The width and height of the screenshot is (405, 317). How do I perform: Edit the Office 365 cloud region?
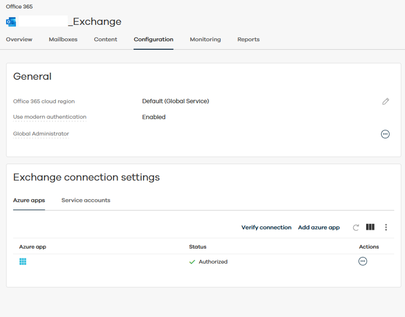pyautogui.click(x=386, y=102)
